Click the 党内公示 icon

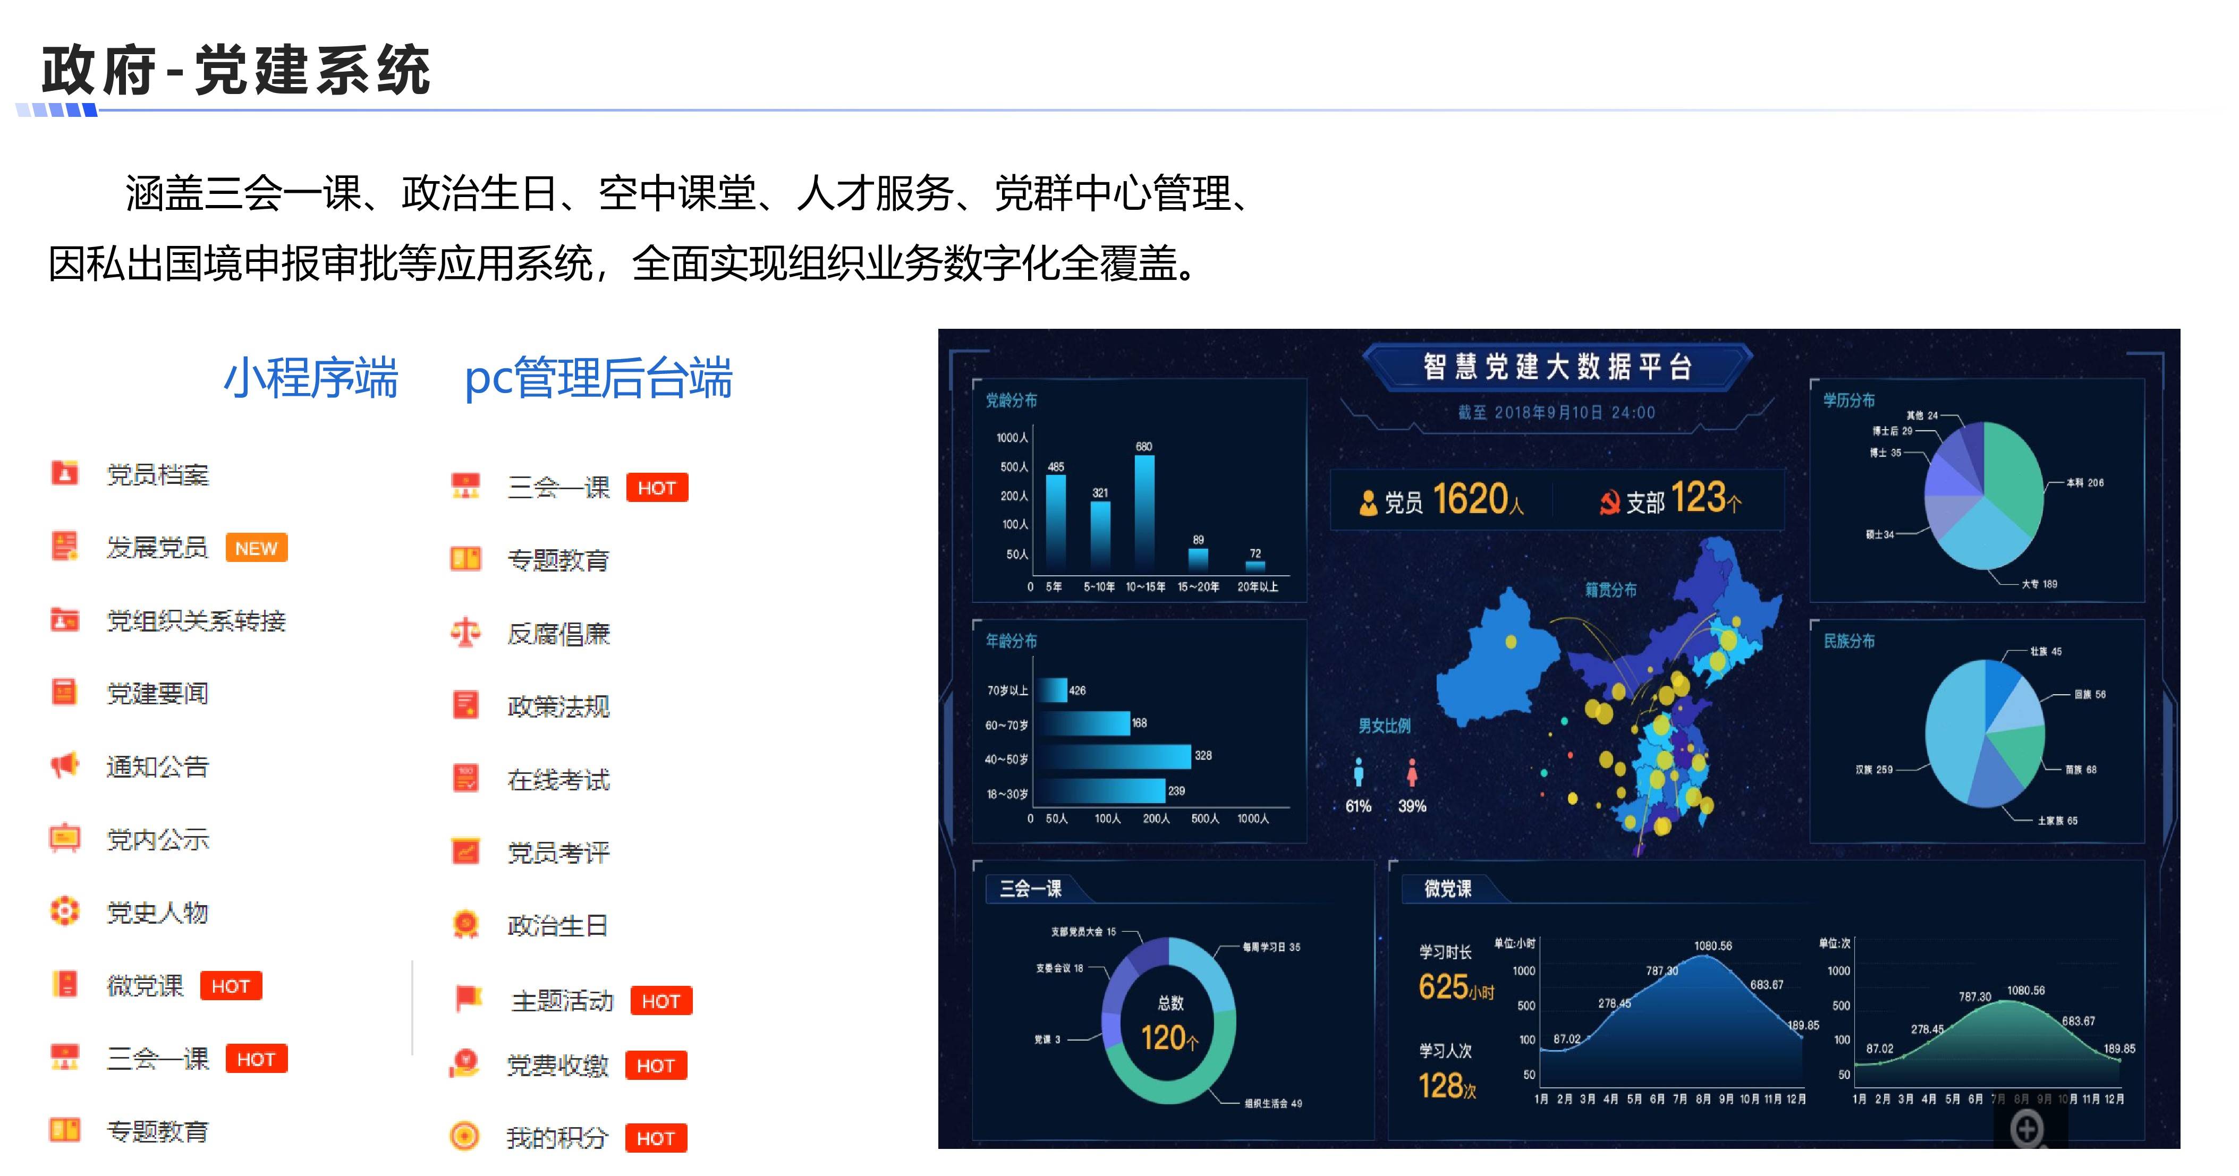[64, 838]
